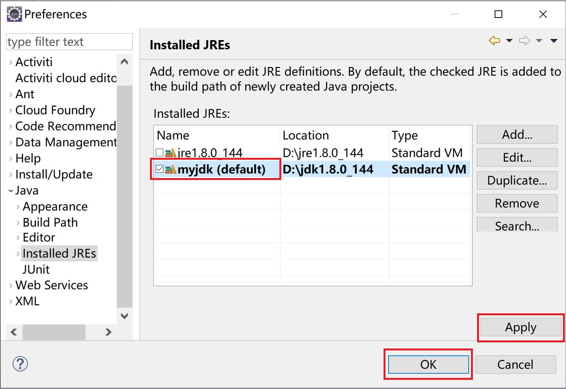This screenshot has width=566, height=389.
Task: Sort by the Type column header
Action: click(x=429, y=135)
